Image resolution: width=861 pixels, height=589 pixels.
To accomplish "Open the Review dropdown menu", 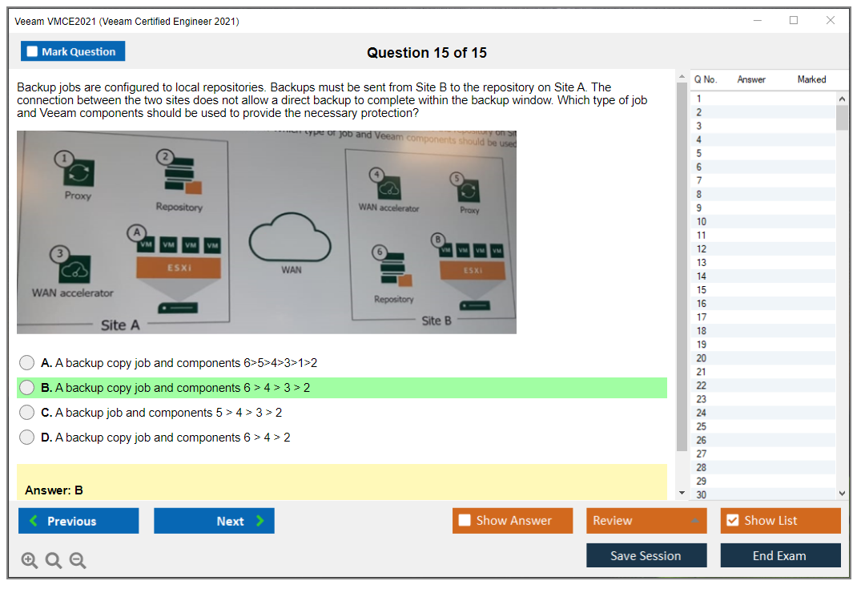I will pyautogui.click(x=646, y=521).
